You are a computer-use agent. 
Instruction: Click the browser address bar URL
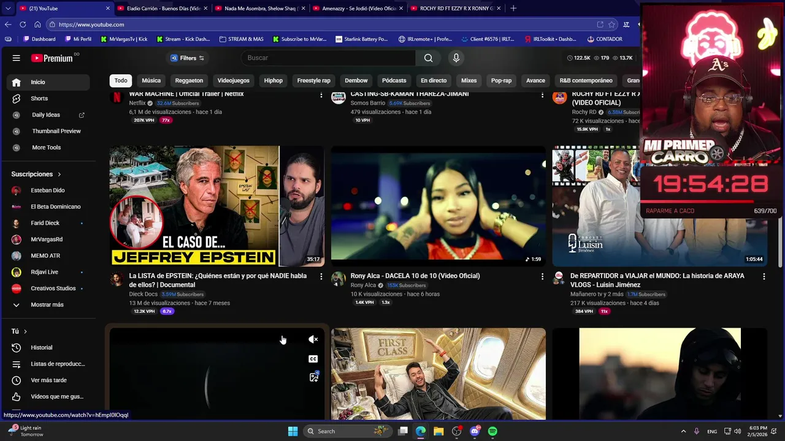(x=91, y=24)
